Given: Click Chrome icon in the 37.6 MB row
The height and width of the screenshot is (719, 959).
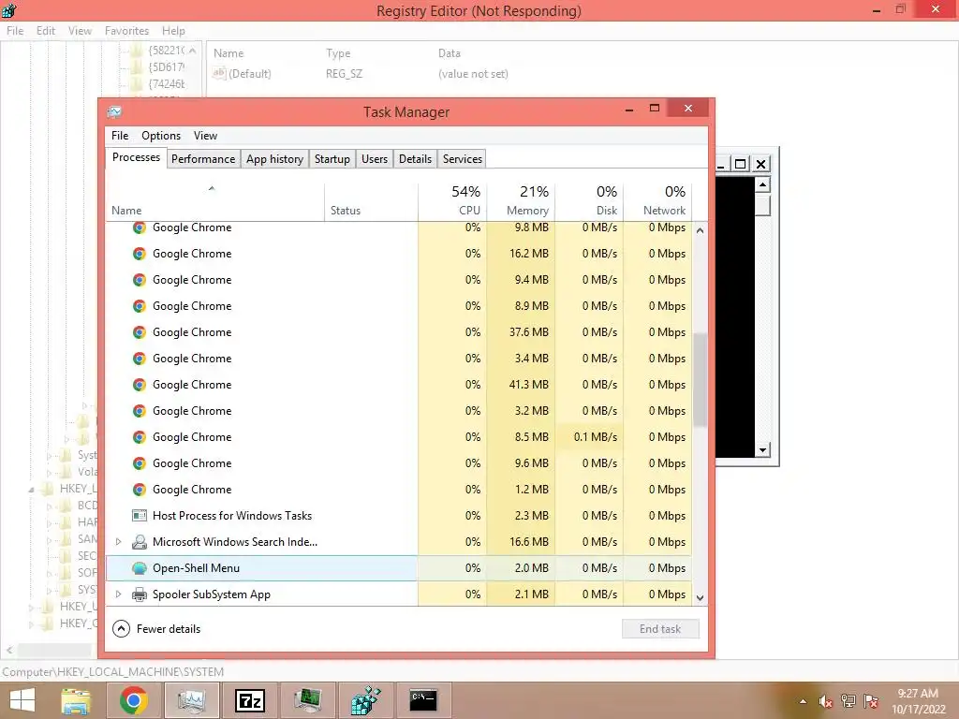Looking at the screenshot, I should pos(140,332).
